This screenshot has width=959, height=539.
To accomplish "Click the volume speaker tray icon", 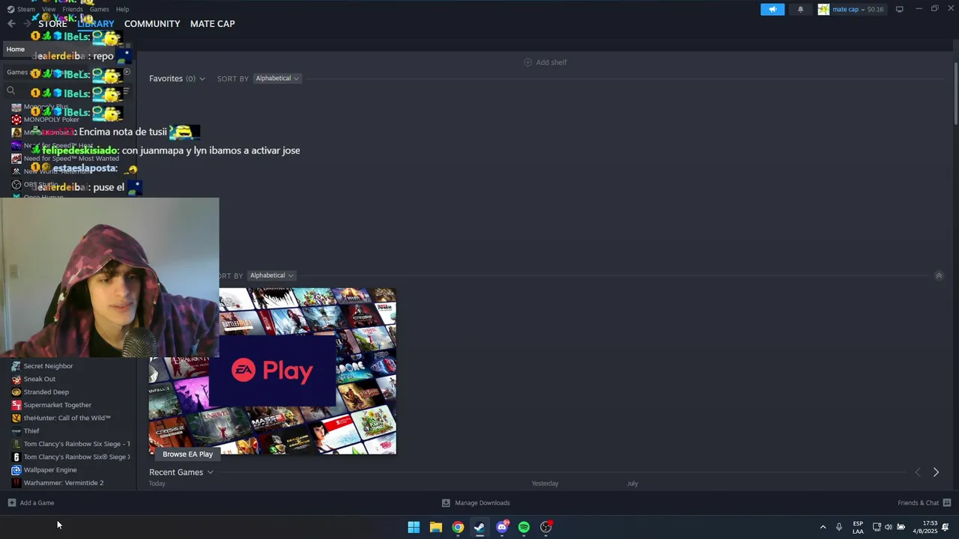I will pyautogui.click(x=889, y=527).
